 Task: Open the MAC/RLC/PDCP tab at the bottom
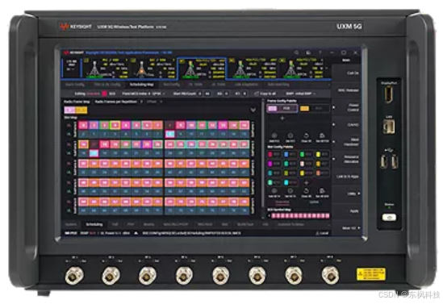pos(176,224)
